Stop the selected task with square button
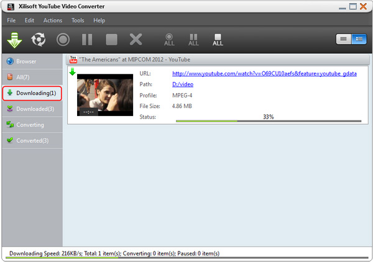 111,40
